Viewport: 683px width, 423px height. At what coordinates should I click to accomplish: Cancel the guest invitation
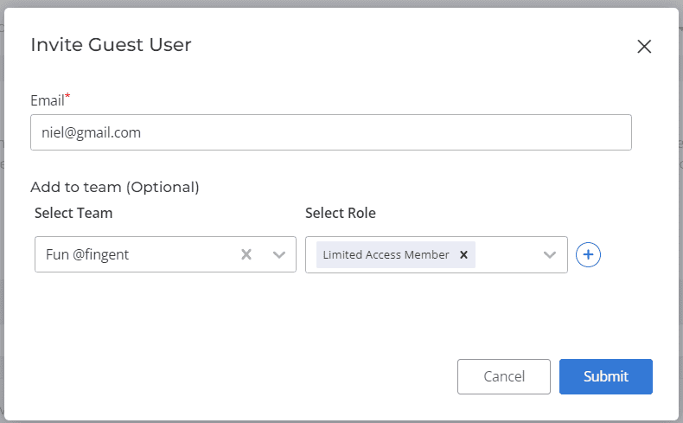click(x=503, y=376)
